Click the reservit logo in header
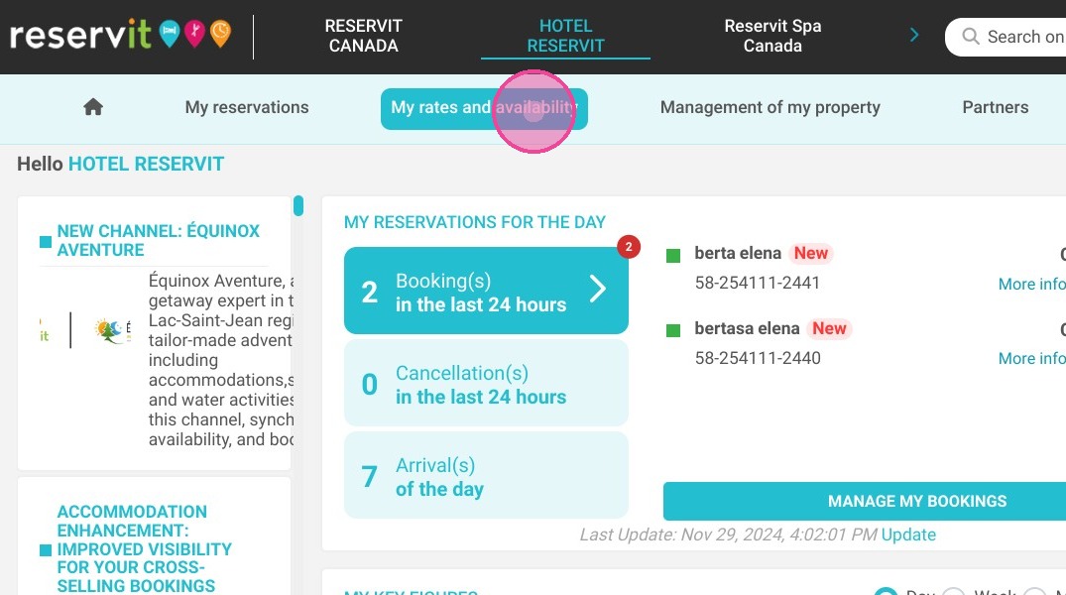Image resolution: width=1066 pixels, height=595 pixels. [x=121, y=35]
